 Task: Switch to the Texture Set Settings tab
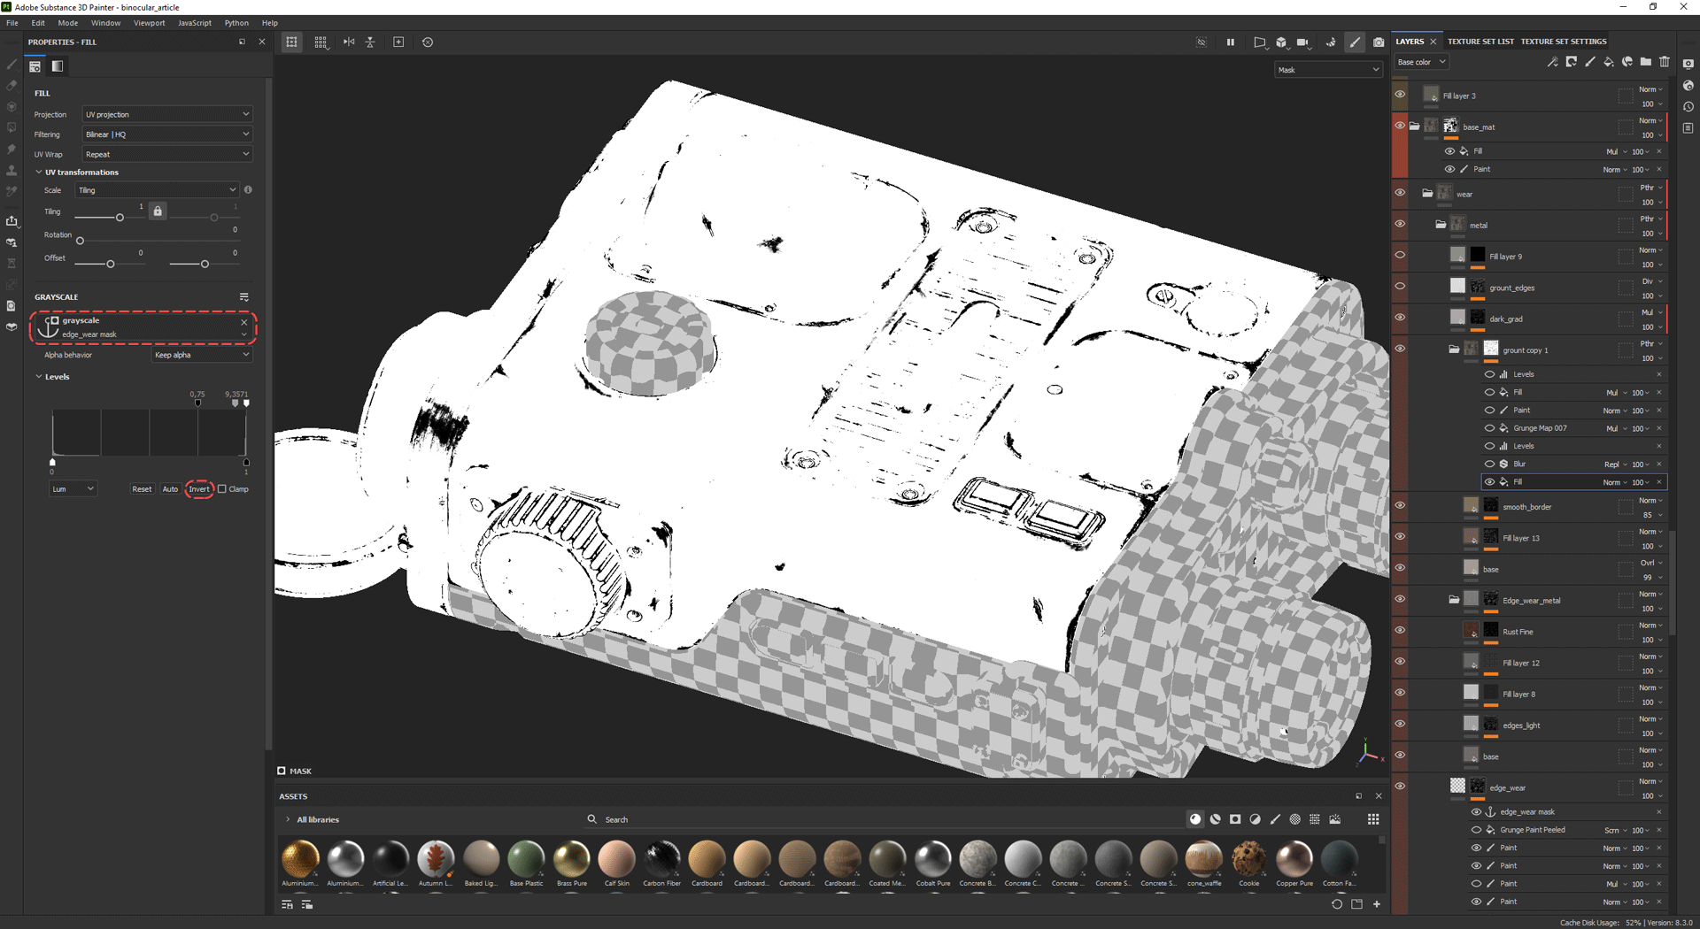tap(1564, 42)
